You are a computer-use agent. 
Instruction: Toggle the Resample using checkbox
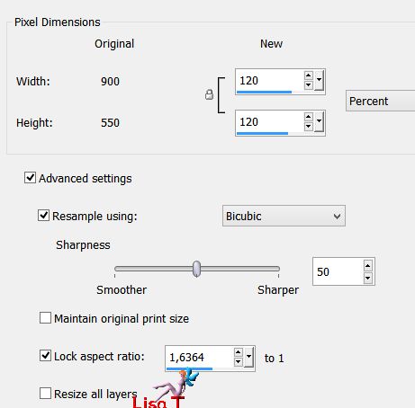(x=43, y=216)
